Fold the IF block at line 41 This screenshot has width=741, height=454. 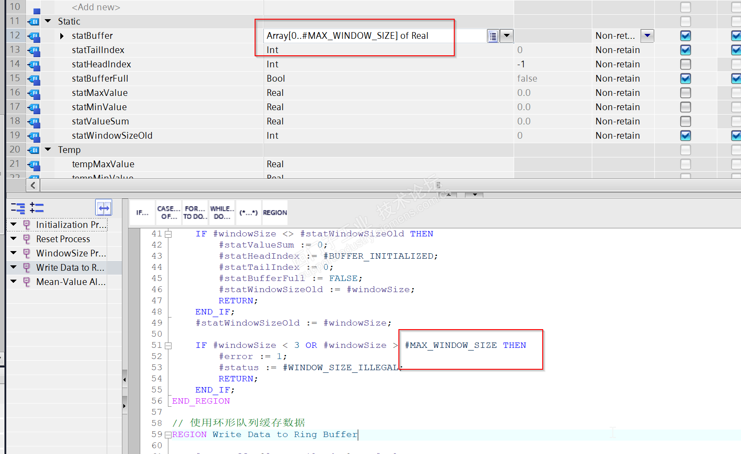click(x=168, y=234)
